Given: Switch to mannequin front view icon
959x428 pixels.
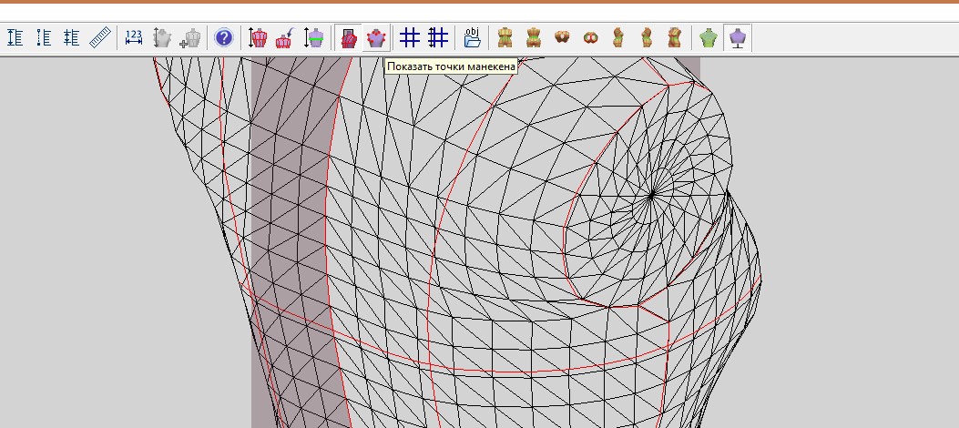Looking at the screenshot, I should coord(505,38).
